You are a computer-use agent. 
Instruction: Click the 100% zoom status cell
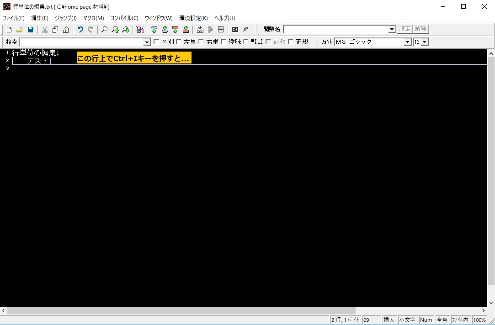479,320
